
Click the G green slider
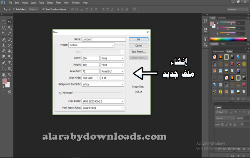tap(227, 28)
